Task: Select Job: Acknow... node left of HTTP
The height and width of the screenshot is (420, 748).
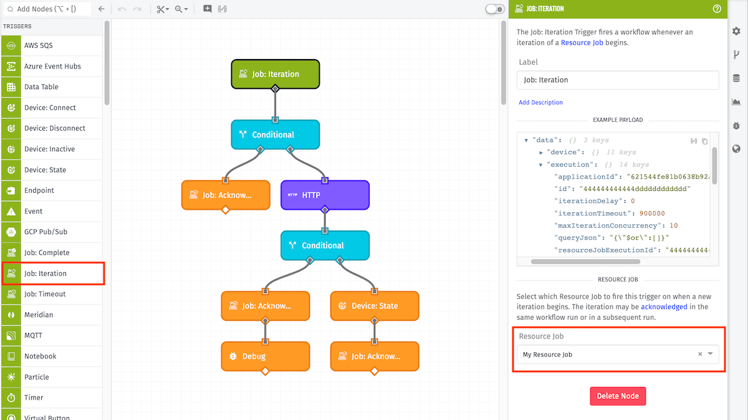Action: 226,195
